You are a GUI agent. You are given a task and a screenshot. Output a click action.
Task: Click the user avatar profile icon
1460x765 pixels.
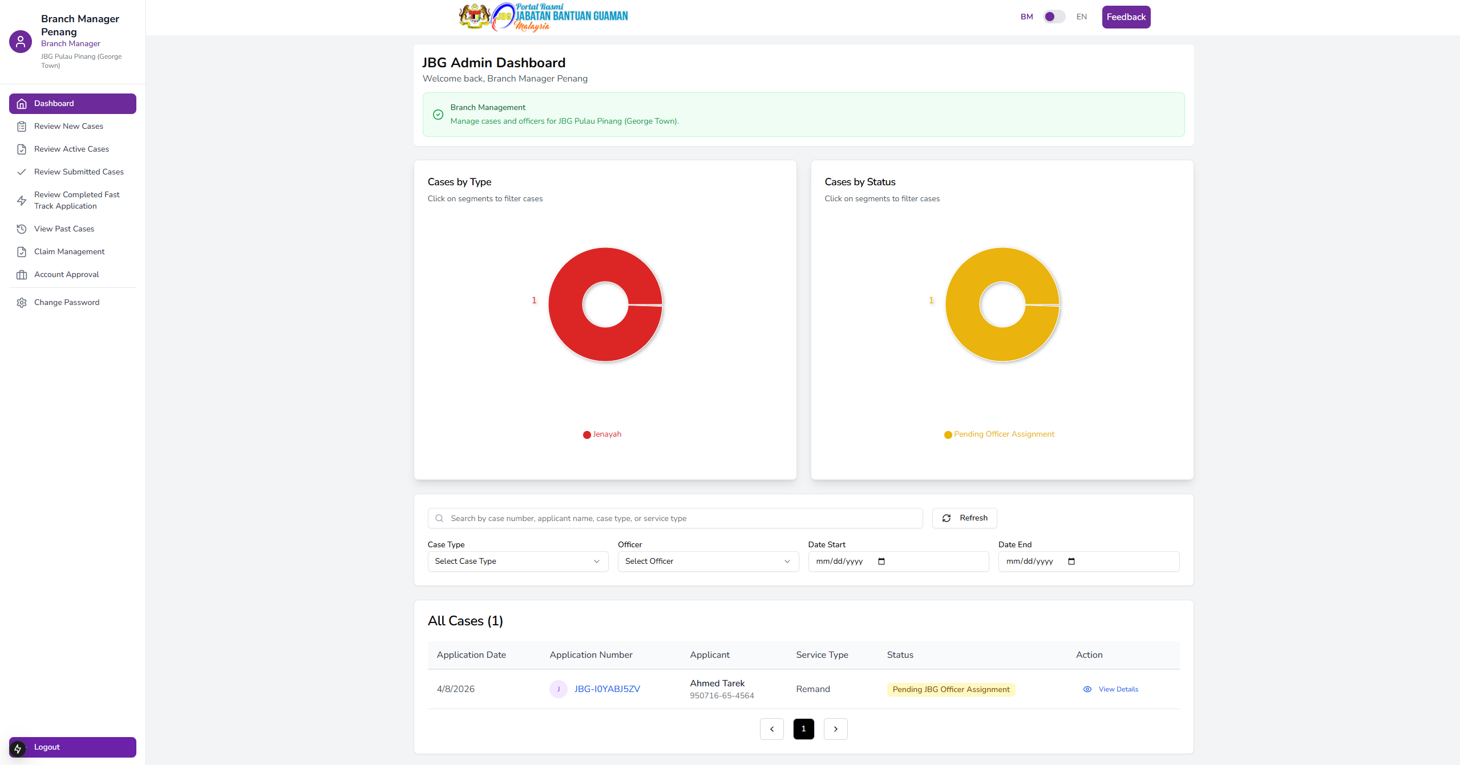[21, 42]
